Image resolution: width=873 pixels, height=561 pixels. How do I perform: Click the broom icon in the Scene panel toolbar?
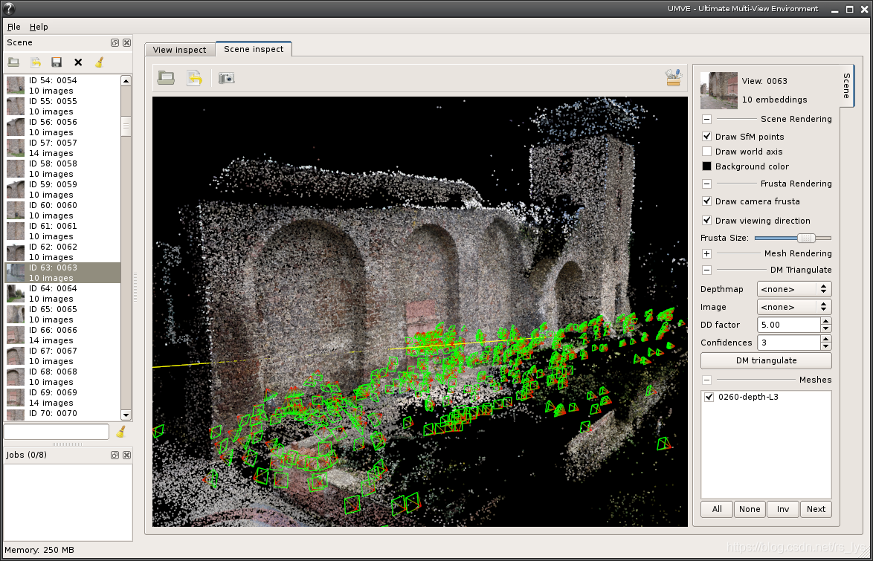[99, 62]
